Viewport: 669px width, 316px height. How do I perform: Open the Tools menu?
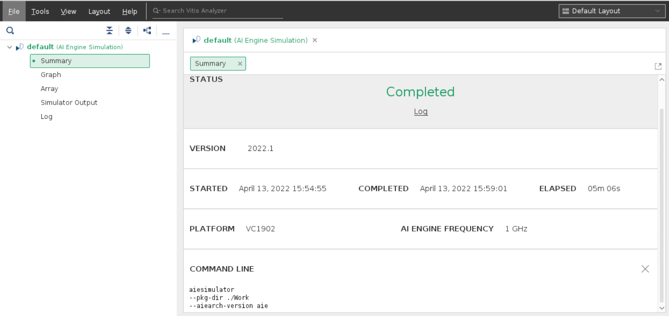(x=40, y=11)
